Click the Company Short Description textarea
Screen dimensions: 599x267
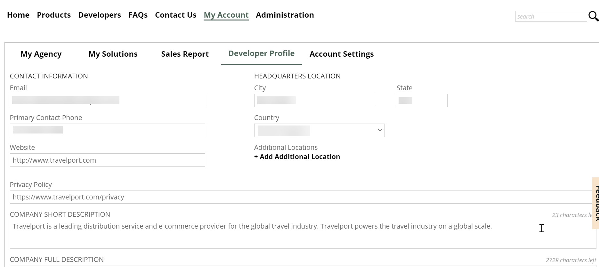(303, 234)
